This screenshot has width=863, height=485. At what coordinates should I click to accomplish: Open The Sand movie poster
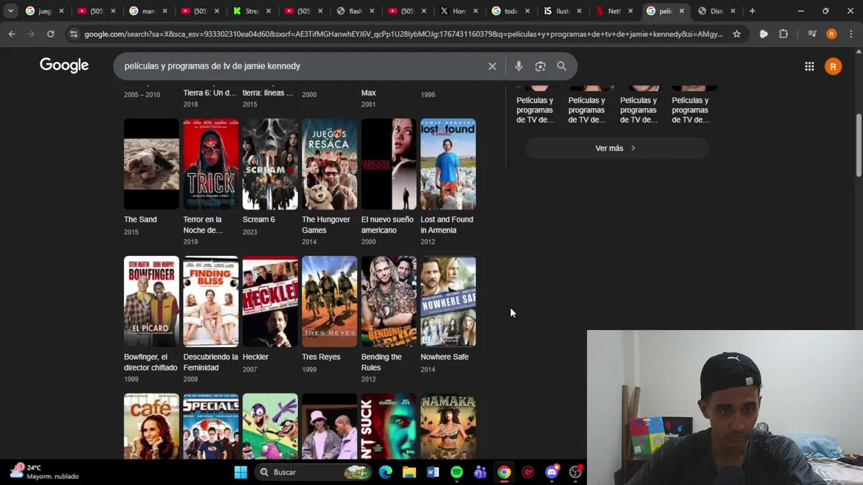tap(152, 164)
